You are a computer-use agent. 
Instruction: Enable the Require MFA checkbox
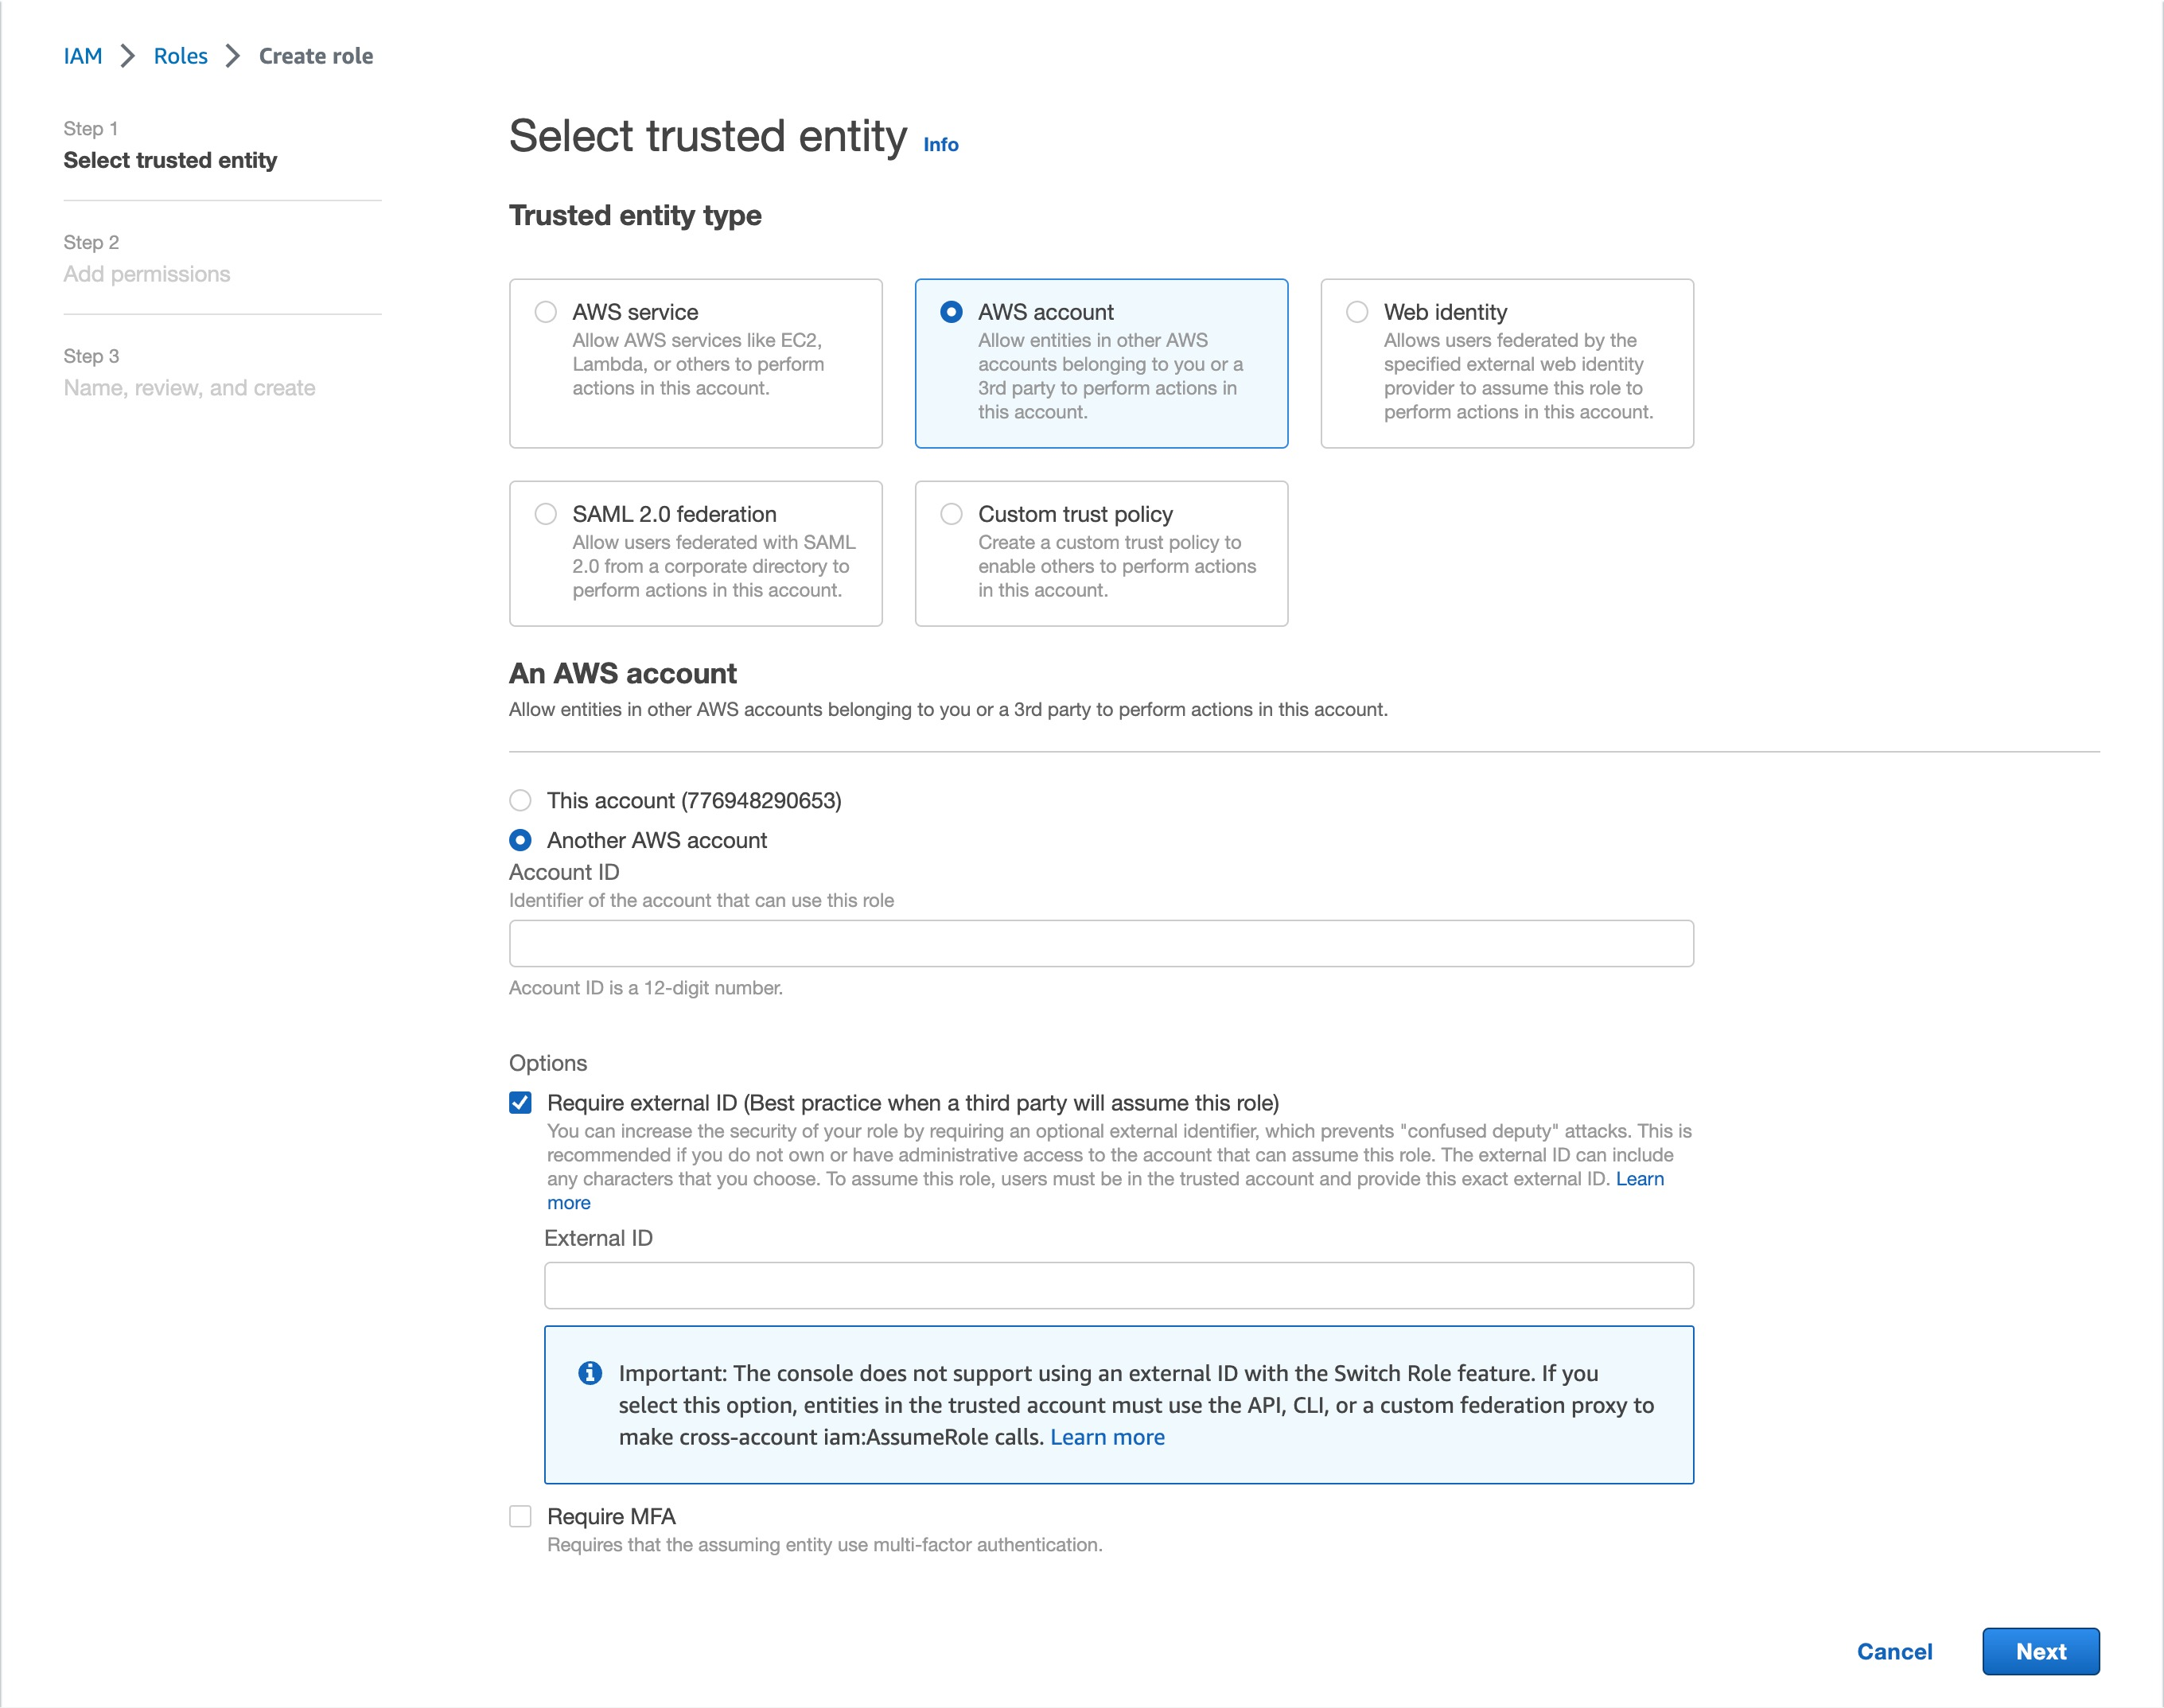tap(520, 1516)
